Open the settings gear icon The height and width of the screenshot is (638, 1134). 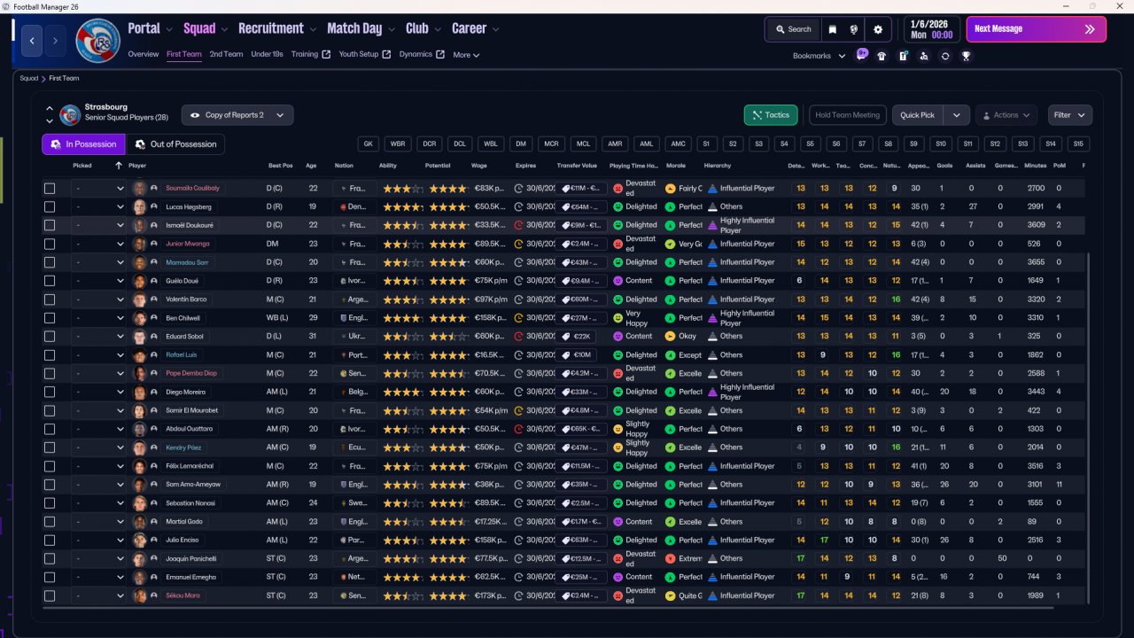coord(878,29)
